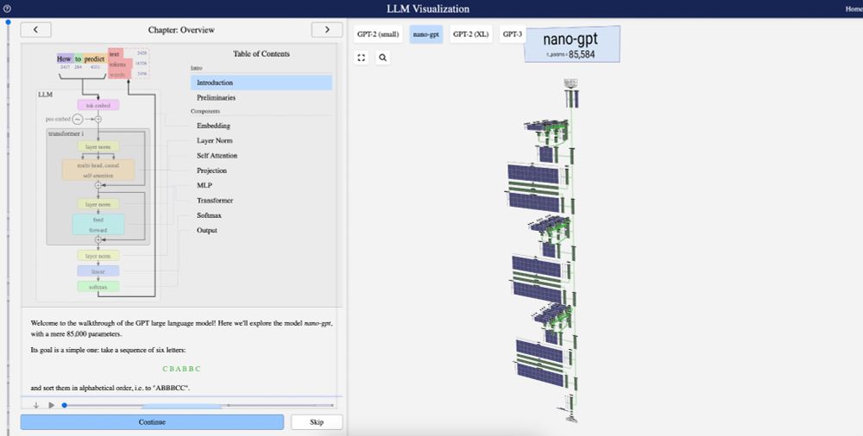Click the 'LLM Visualization' page title
Viewport: 863px width, 436px height.
point(428,9)
